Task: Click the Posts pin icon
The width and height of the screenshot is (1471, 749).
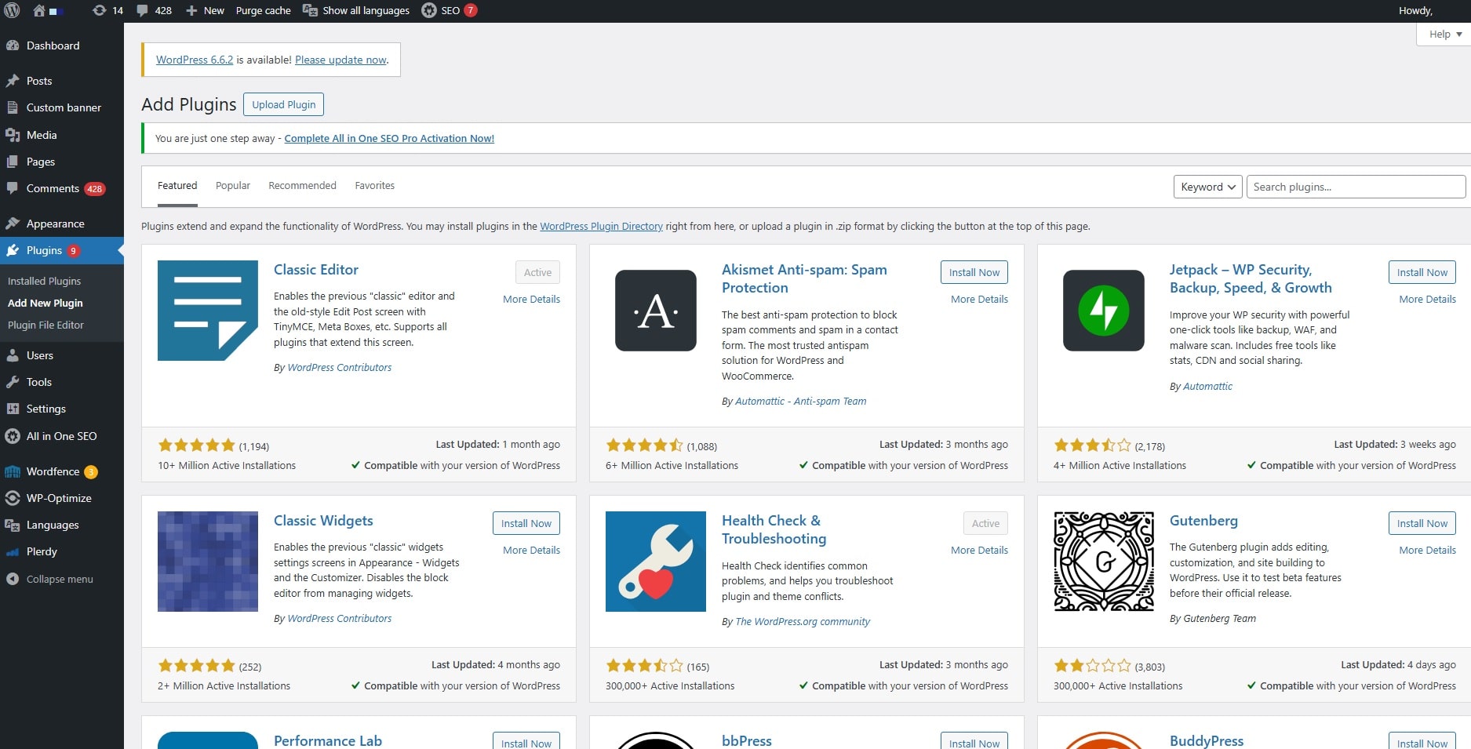Action: 13,81
